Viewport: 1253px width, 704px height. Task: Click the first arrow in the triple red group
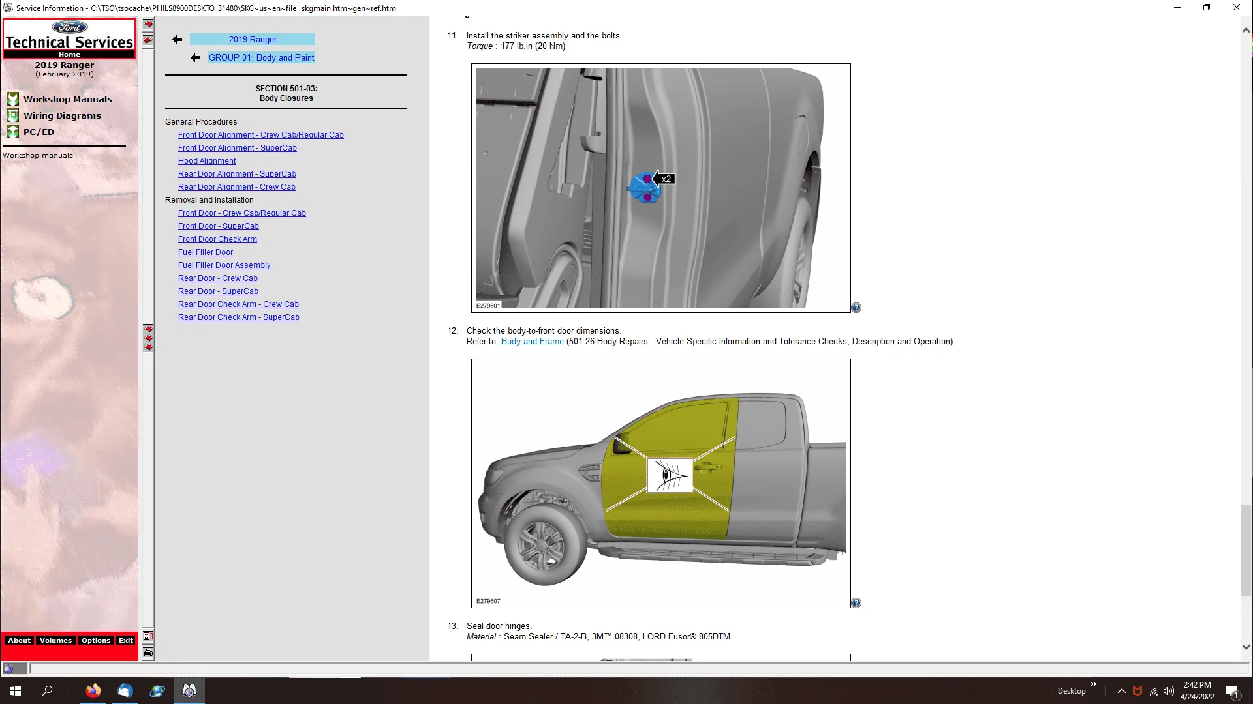(x=148, y=329)
